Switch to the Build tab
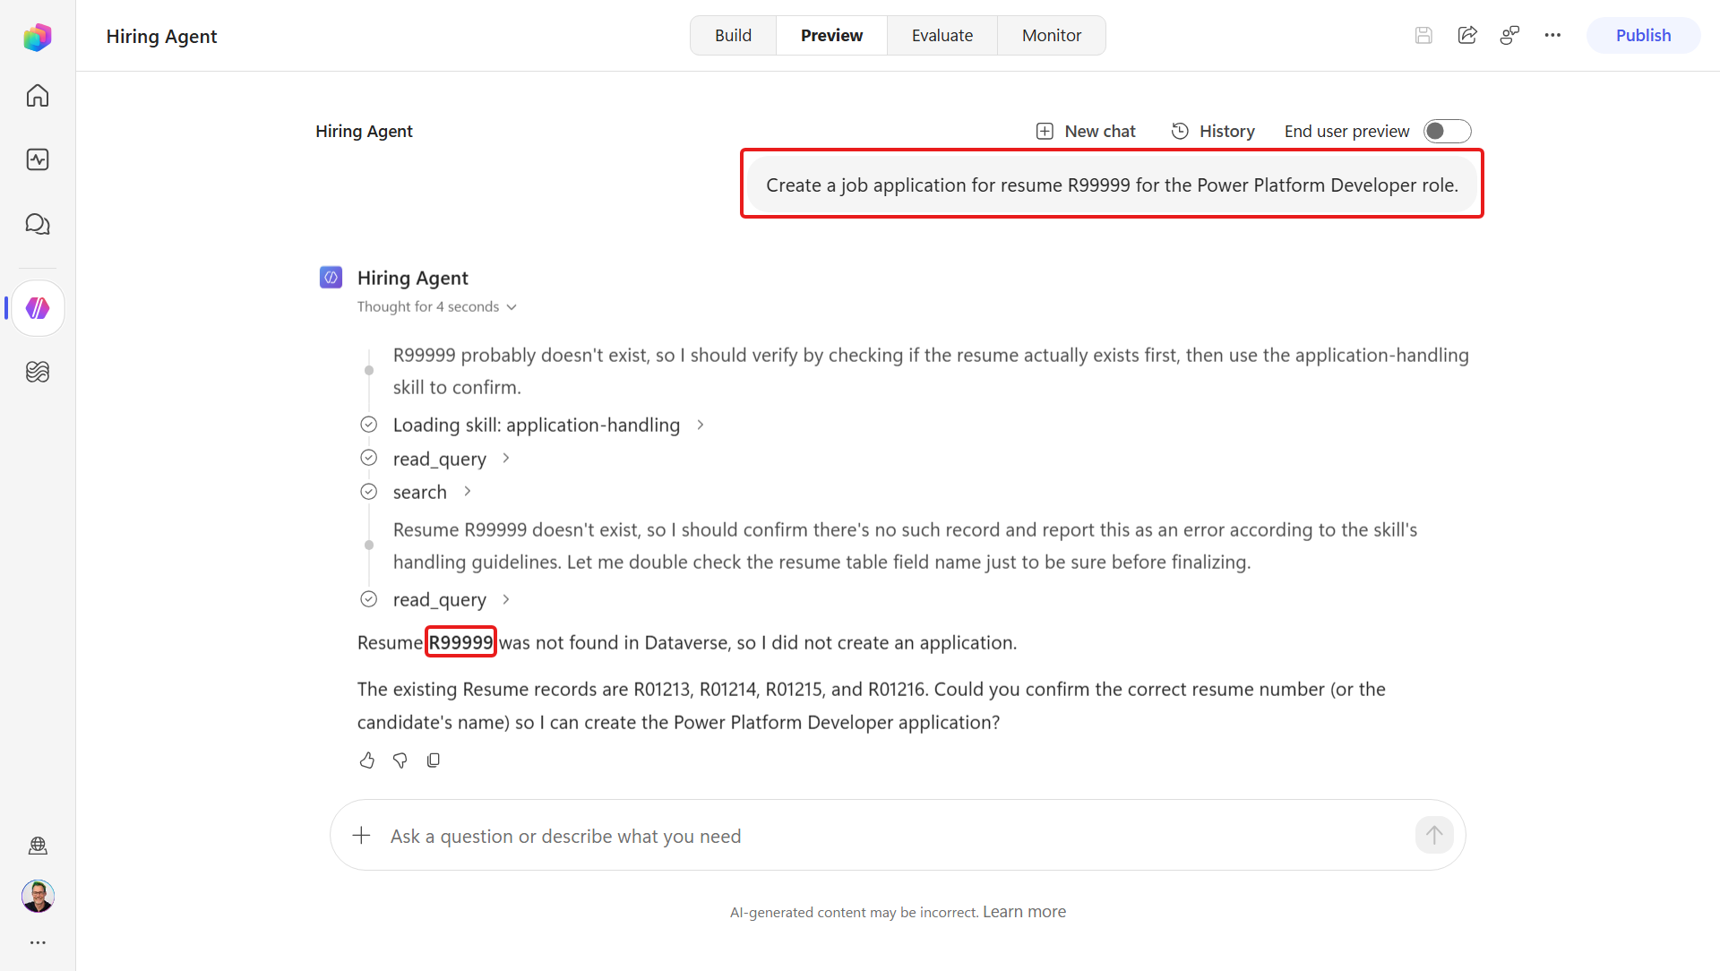Image resolution: width=1720 pixels, height=971 pixels. tap(733, 36)
